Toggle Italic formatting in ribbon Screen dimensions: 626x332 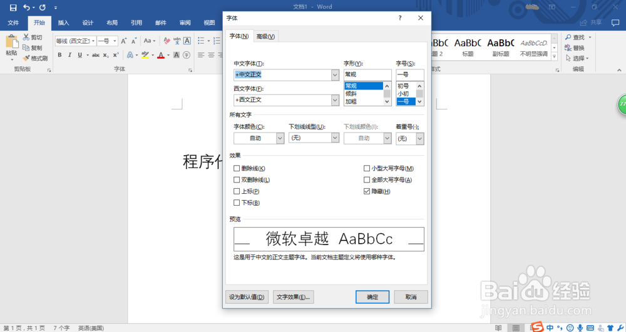(x=69, y=55)
